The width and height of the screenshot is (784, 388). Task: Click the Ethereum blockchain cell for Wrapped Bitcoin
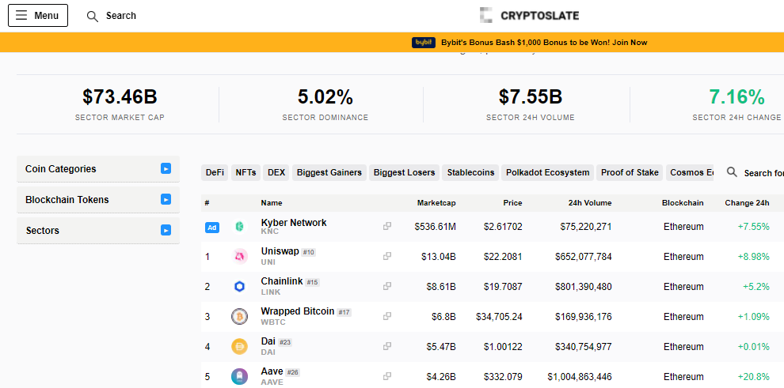683,317
